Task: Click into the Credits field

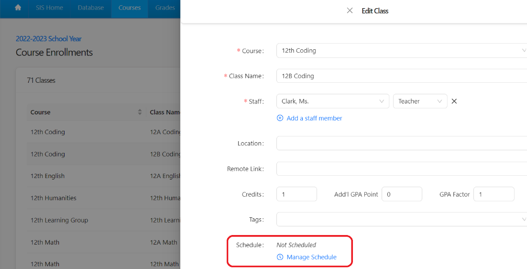Action: click(297, 194)
